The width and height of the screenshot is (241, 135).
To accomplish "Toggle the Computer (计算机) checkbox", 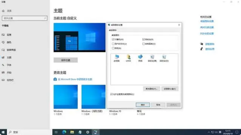I will point(113,39).
